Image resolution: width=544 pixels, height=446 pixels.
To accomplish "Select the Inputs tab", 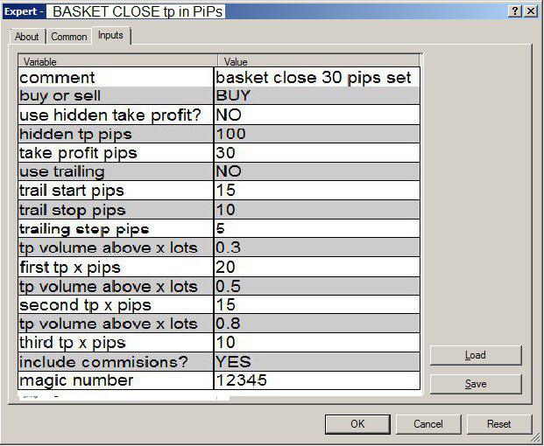I will click(111, 35).
